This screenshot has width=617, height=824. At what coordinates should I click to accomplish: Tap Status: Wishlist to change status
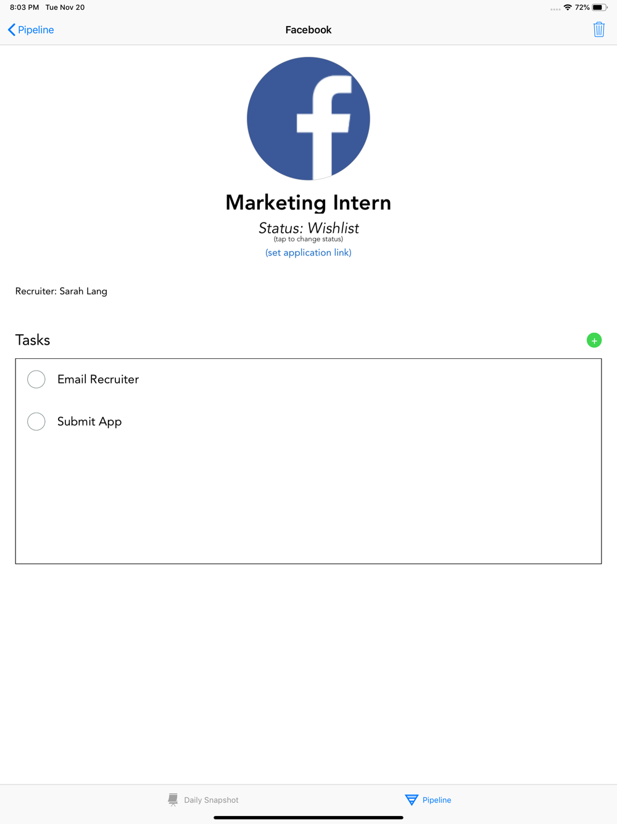click(x=308, y=228)
